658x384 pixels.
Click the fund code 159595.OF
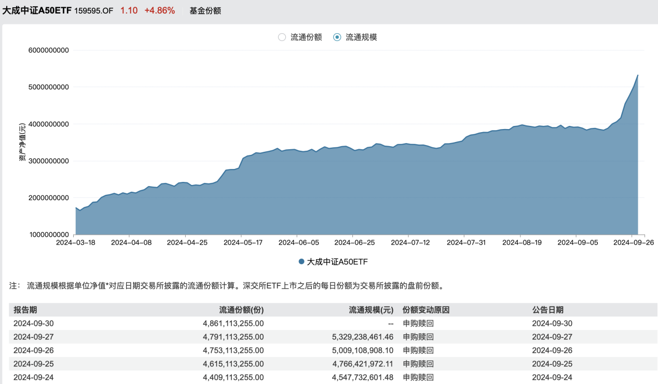coord(94,10)
